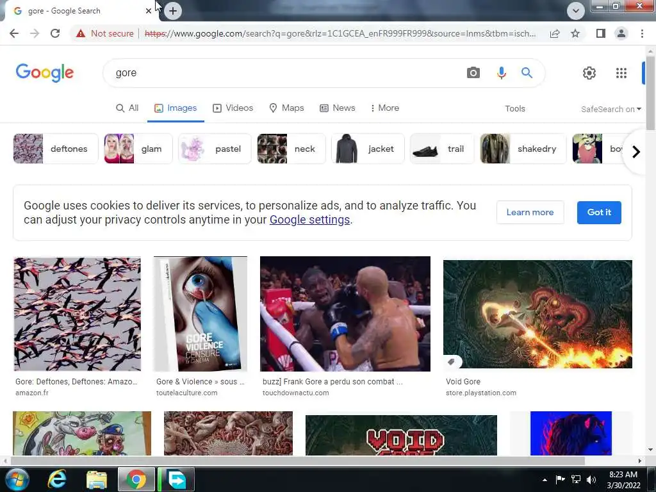Launch Internet Explorer from the taskbar
Screen dimensions: 656x492
[57, 479]
